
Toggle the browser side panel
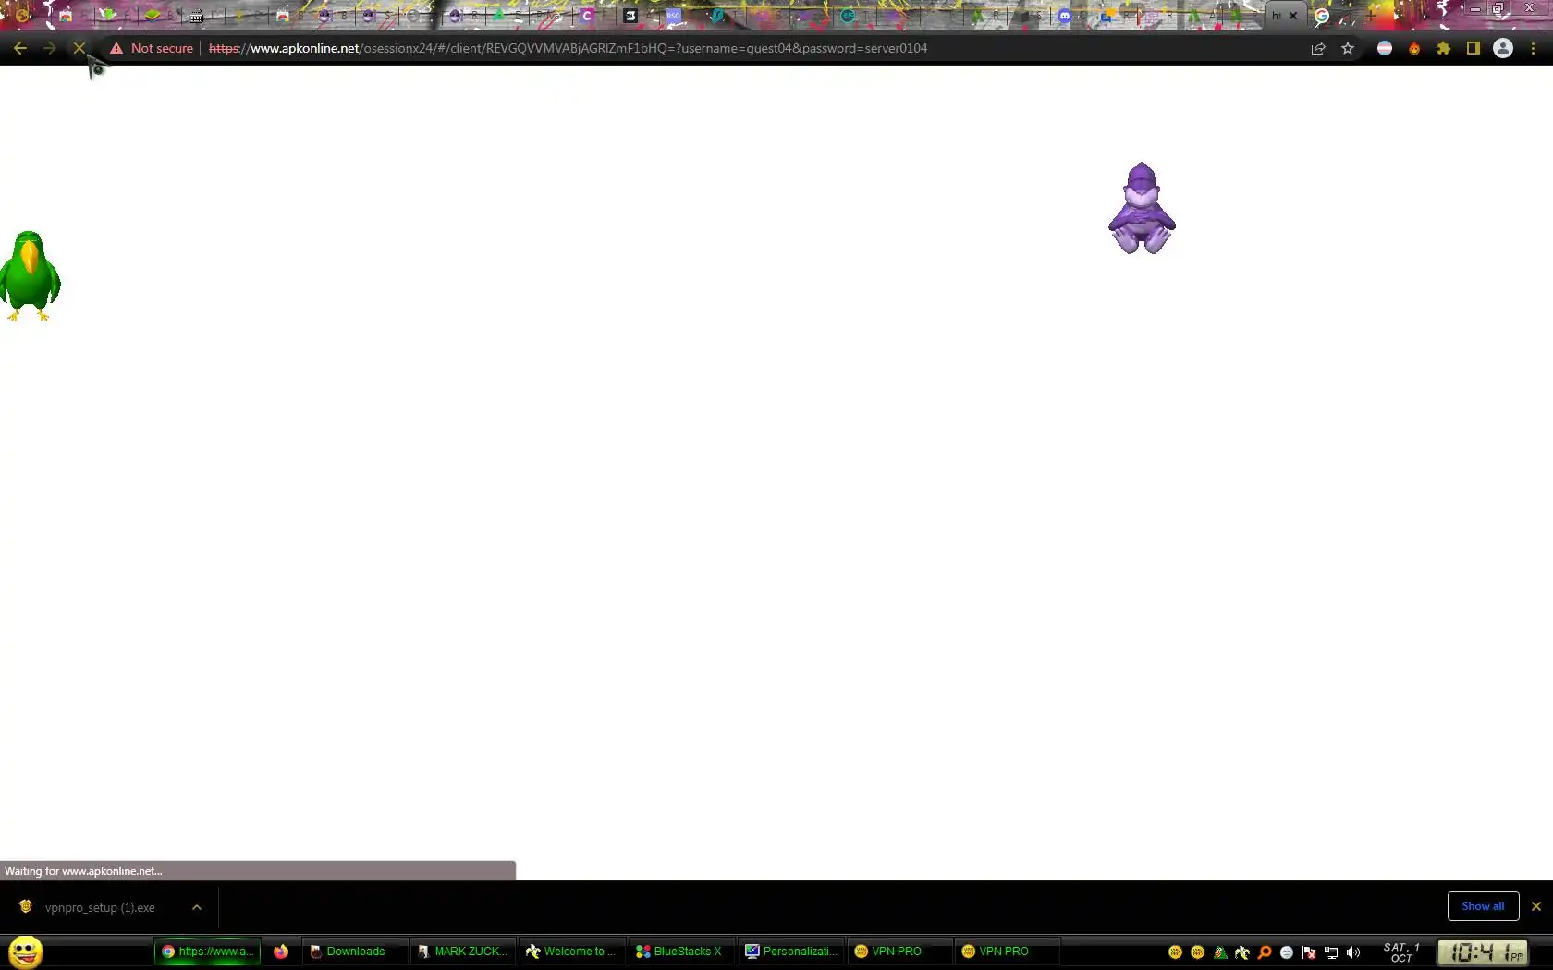point(1474,48)
